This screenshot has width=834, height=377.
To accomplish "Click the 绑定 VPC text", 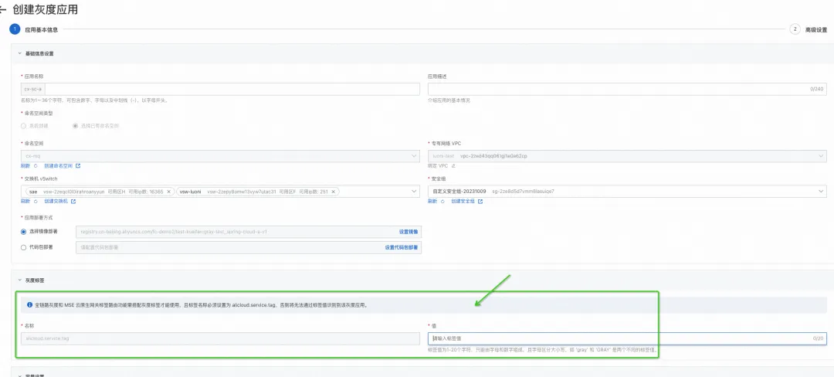I will click(x=438, y=166).
